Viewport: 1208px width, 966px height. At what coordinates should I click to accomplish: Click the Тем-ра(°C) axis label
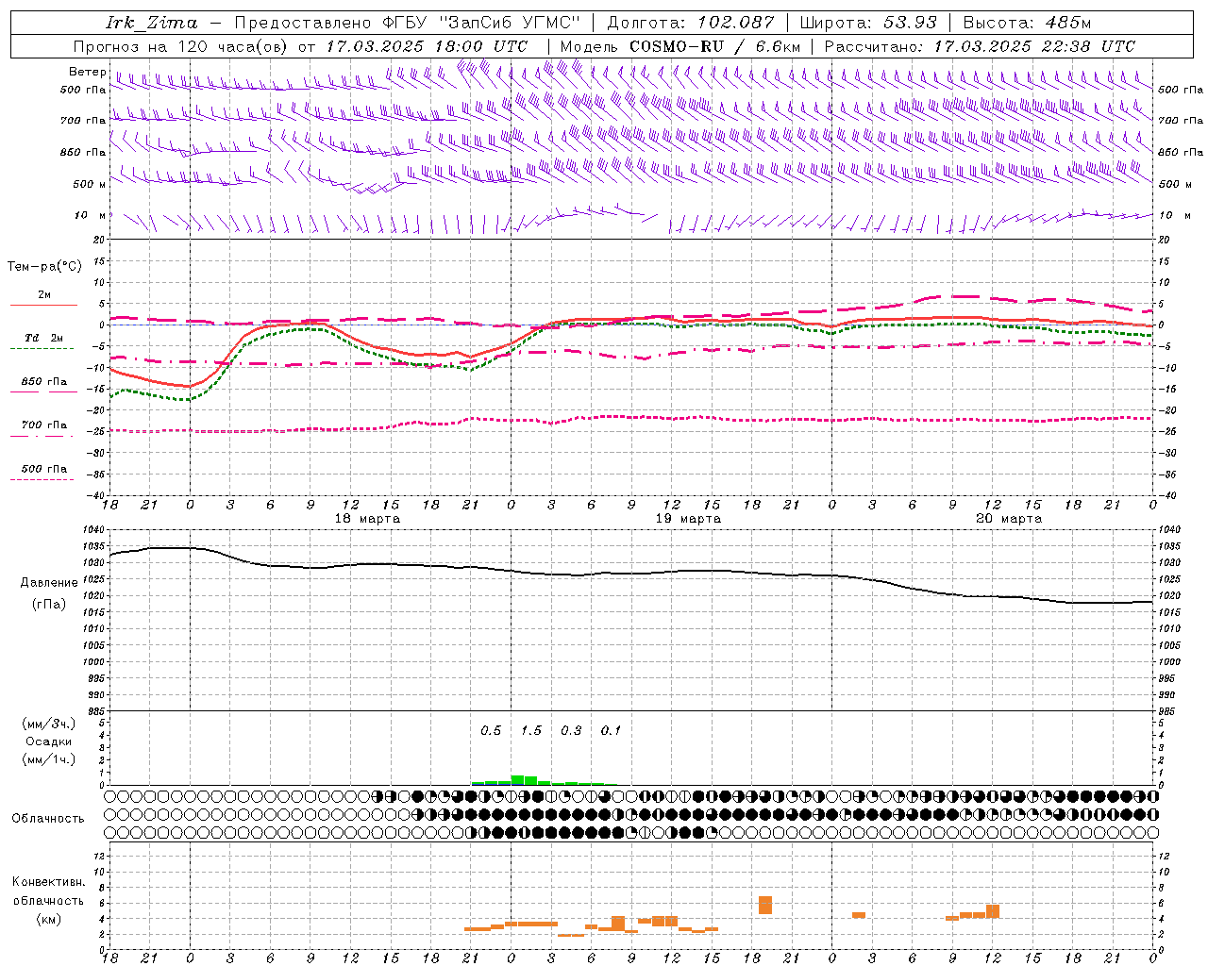pos(44,267)
